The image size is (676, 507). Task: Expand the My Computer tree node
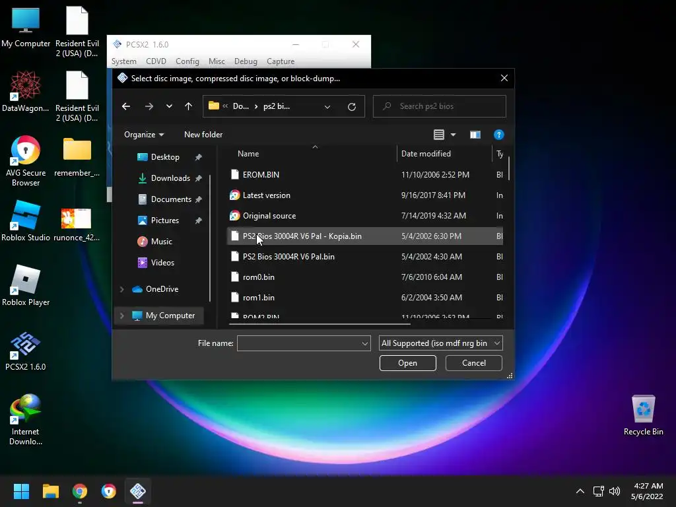pos(122,316)
